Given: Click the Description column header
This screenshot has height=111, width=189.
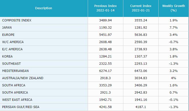Looking at the screenshot, I should (x=44, y=8).
